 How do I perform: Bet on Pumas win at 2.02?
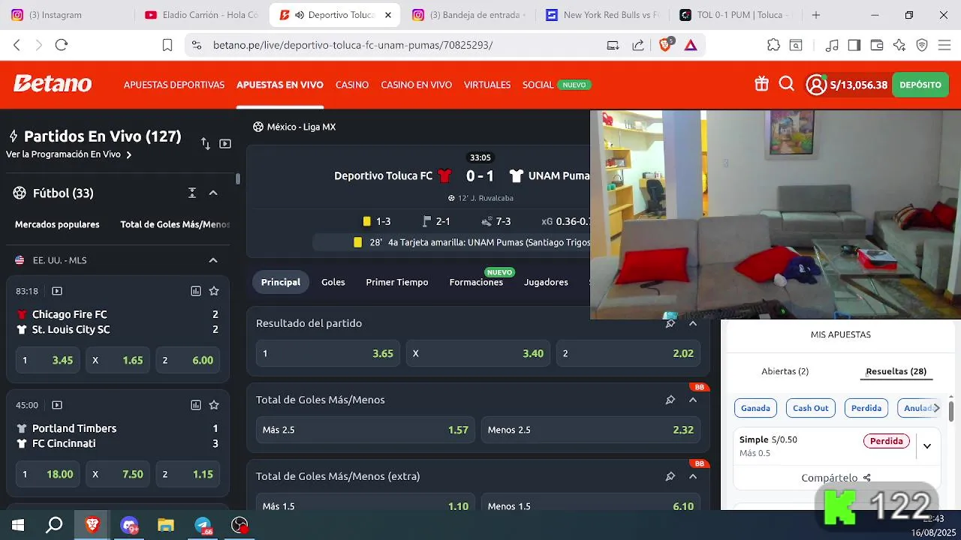pos(628,353)
